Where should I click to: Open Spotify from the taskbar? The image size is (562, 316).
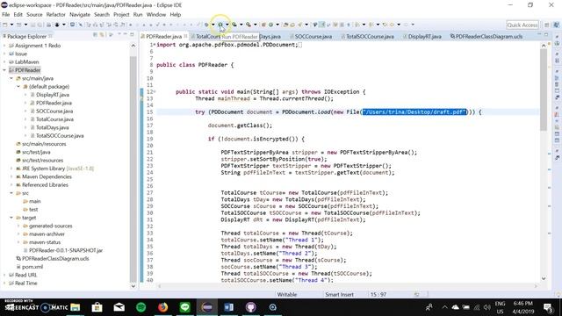(x=141, y=307)
